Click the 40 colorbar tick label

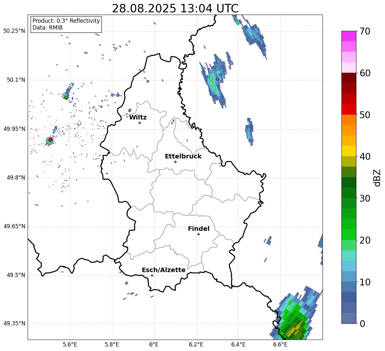click(365, 157)
